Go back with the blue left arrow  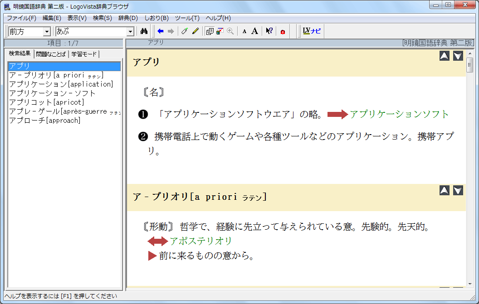[160, 31]
